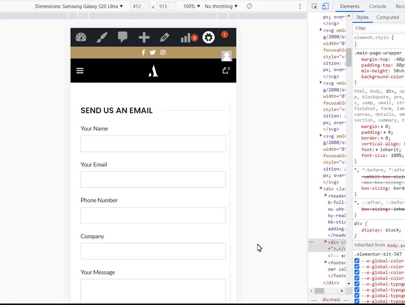Open the shopping cart icon
Image resolution: width=405 pixels, height=305 pixels.
tap(226, 70)
